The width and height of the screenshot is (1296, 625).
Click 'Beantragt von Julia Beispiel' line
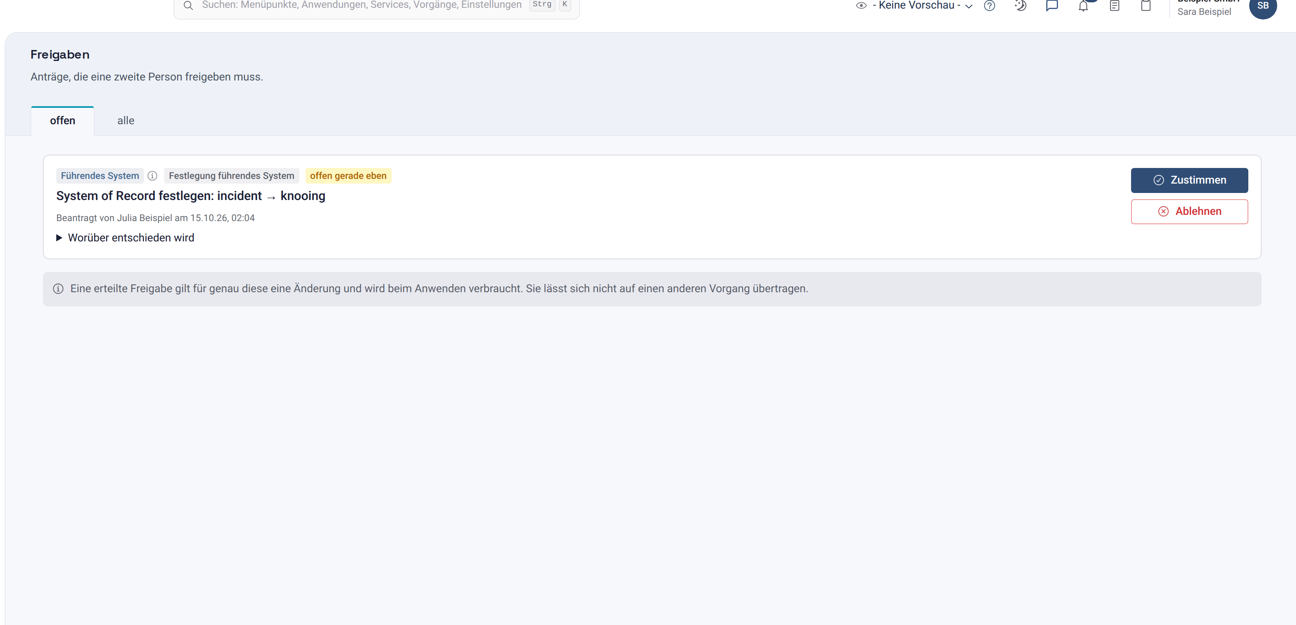coord(156,218)
